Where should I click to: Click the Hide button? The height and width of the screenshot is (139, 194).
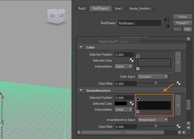pos(188,29)
